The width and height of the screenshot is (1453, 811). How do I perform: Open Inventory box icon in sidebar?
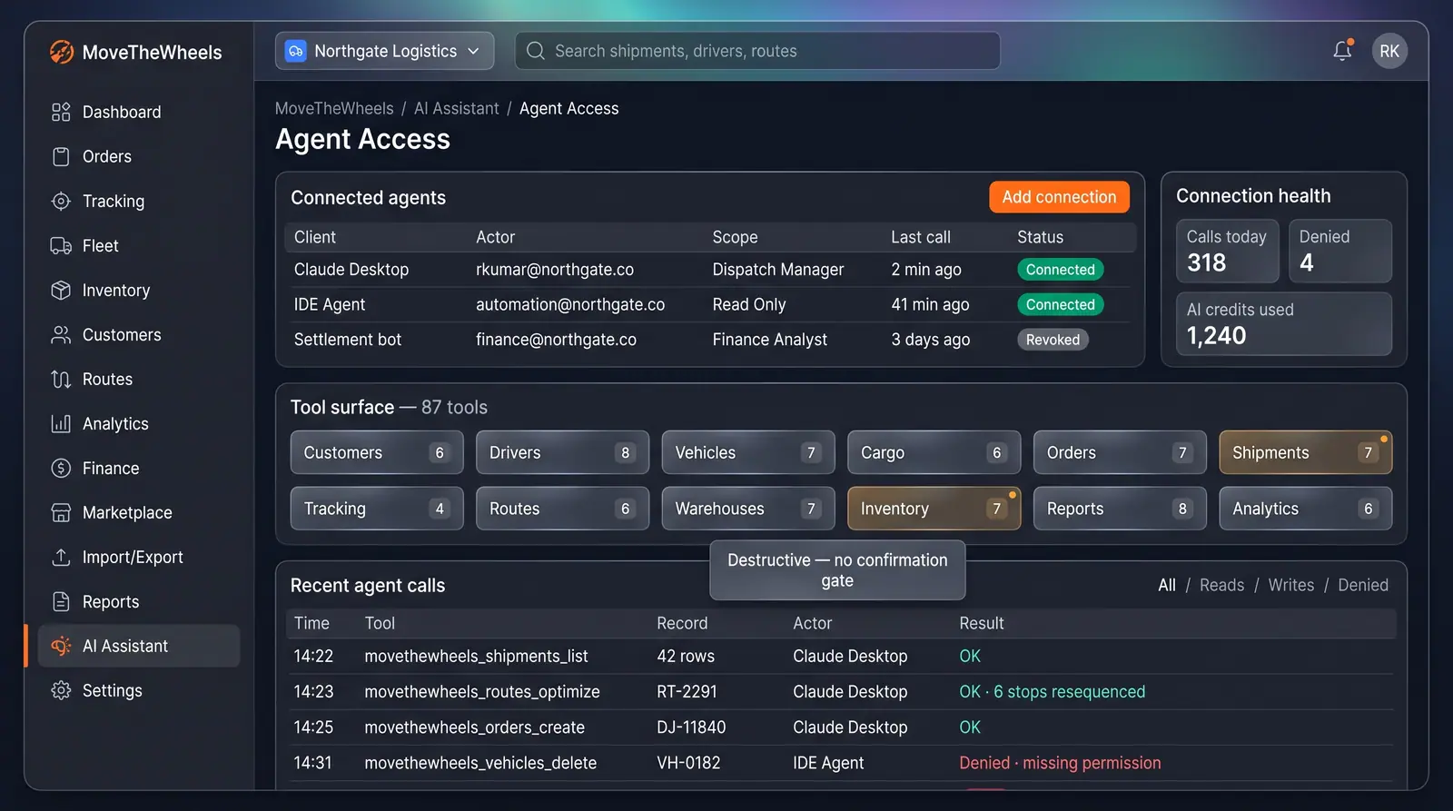61,290
